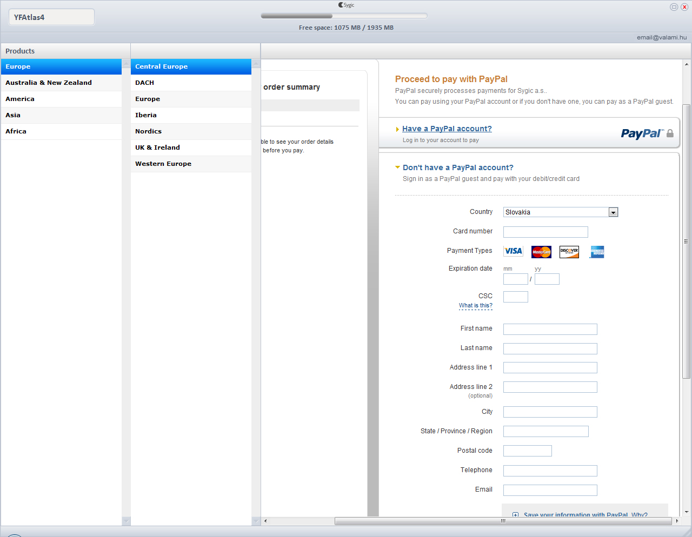Click the expiration year (yy) field
This screenshot has height=537, width=692.
click(547, 279)
